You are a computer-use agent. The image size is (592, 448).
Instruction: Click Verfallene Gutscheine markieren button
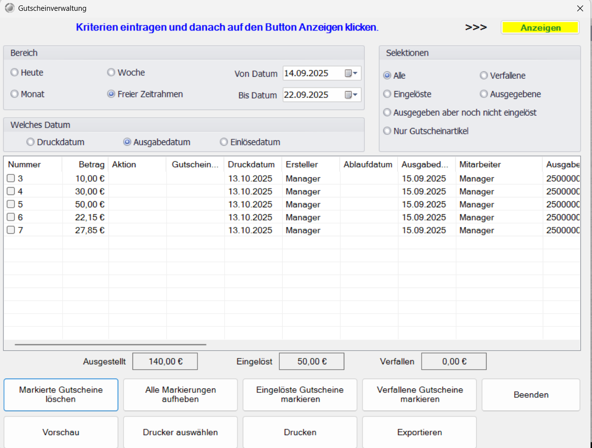(x=420, y=394)
